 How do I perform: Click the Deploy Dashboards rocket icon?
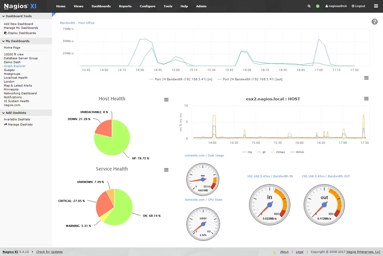click(x=6, y=33)
